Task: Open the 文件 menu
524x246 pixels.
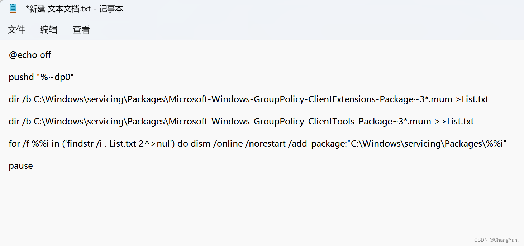Action: (x=16, y=30)
